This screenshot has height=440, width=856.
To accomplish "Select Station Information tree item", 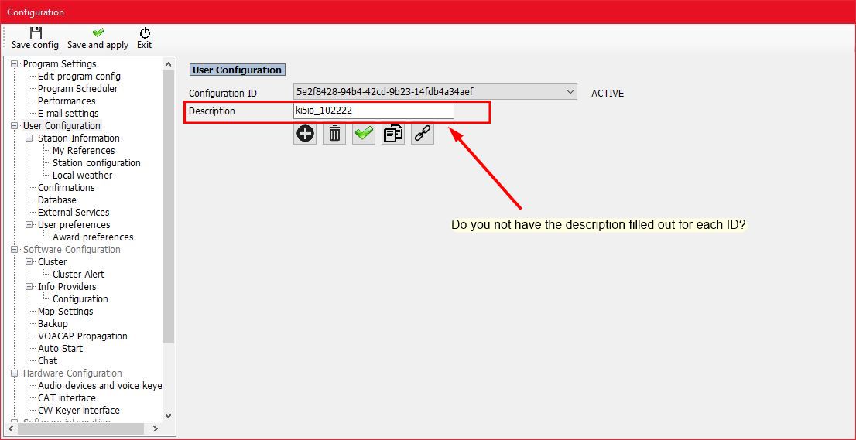I will (79, 138).
